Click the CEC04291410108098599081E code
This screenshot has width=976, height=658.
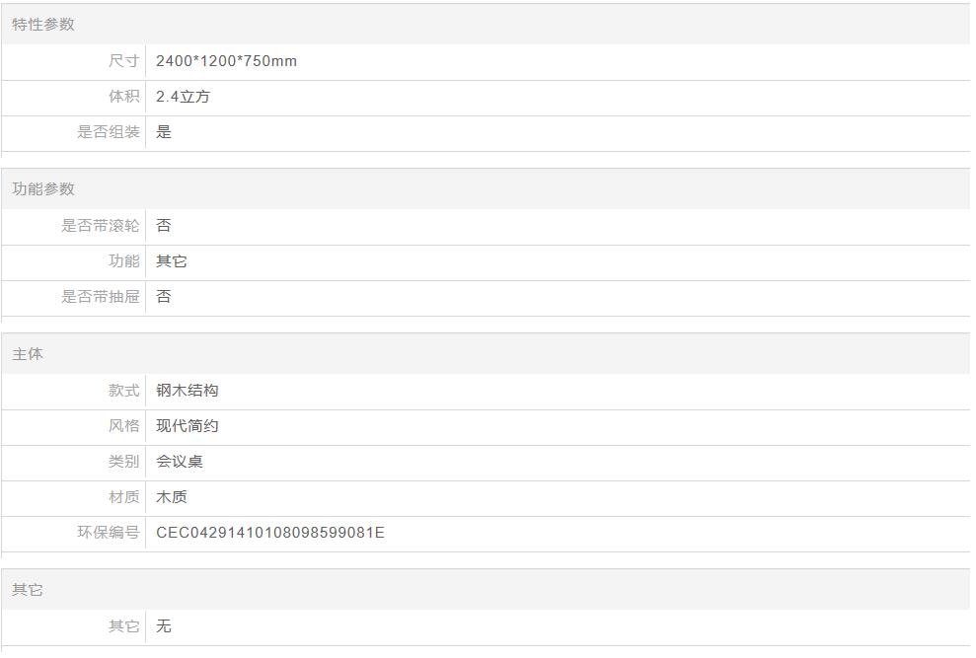pos(270,533)
